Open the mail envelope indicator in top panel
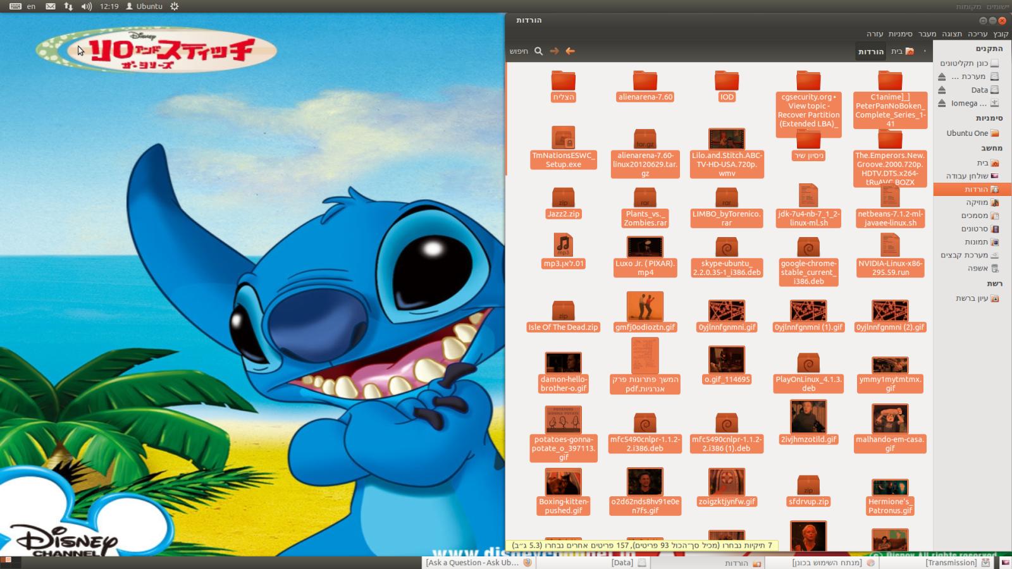 (x=51, y=6)
